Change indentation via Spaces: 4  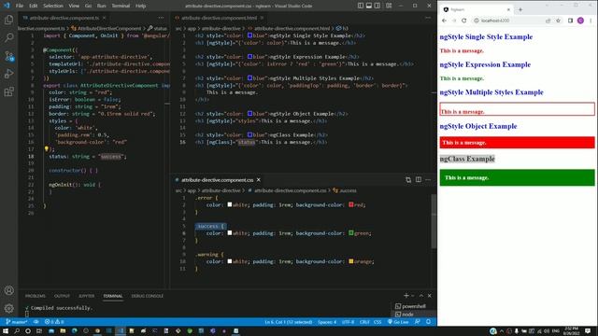click(x=327, y=322)
